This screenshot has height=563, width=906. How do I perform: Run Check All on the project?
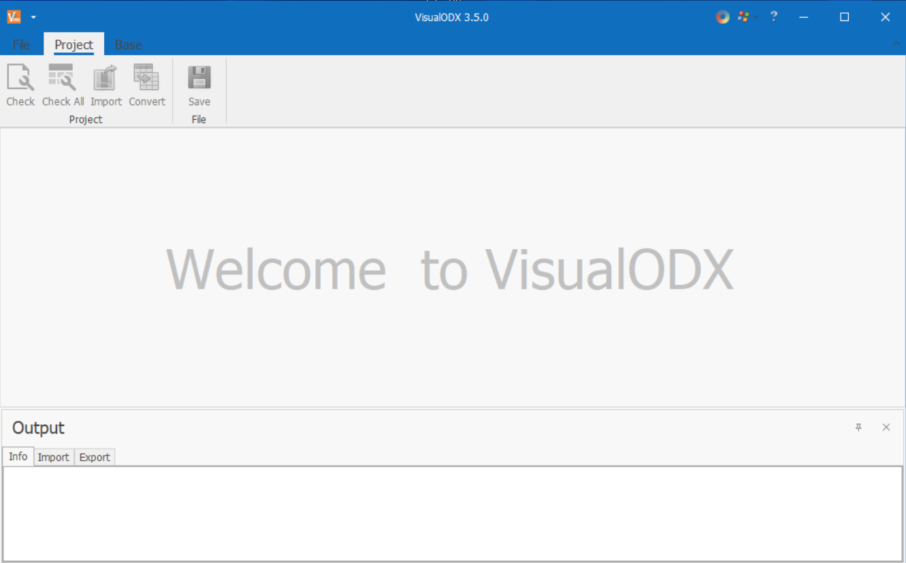click(x=63, y=84)
